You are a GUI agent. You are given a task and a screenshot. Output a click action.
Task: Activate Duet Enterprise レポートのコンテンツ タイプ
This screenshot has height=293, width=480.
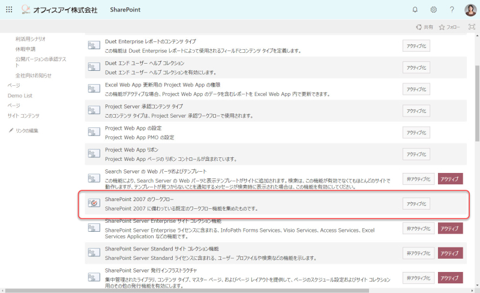416,46
